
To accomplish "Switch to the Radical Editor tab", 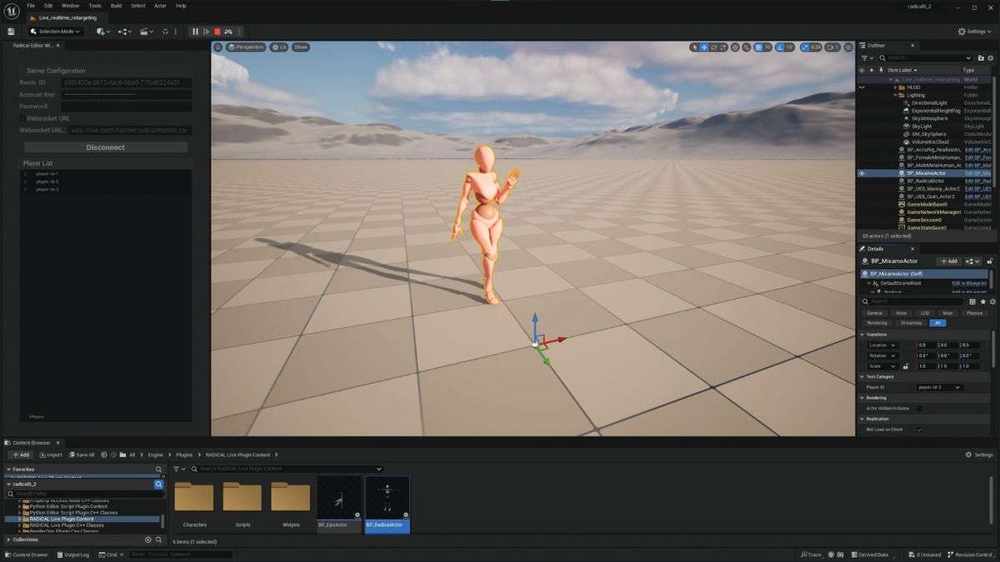I will click(x=33, y=47).
